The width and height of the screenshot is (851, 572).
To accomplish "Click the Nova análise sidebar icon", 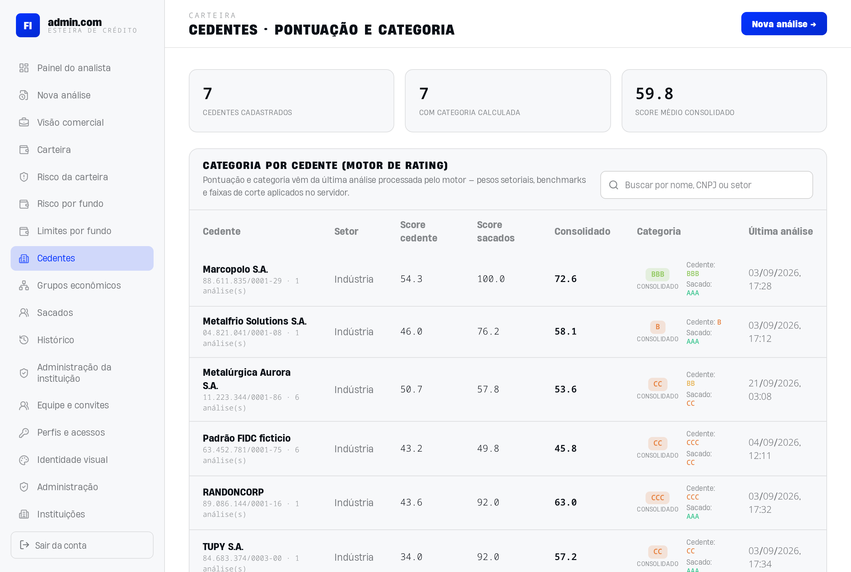I will pos(24,95).
